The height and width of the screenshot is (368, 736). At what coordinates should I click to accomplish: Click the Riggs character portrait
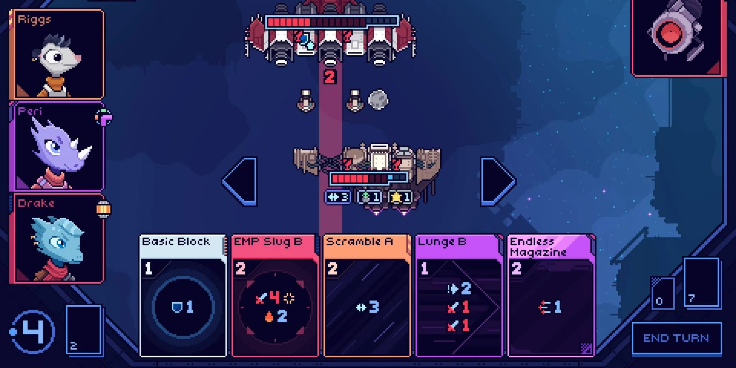coord(52,56)
